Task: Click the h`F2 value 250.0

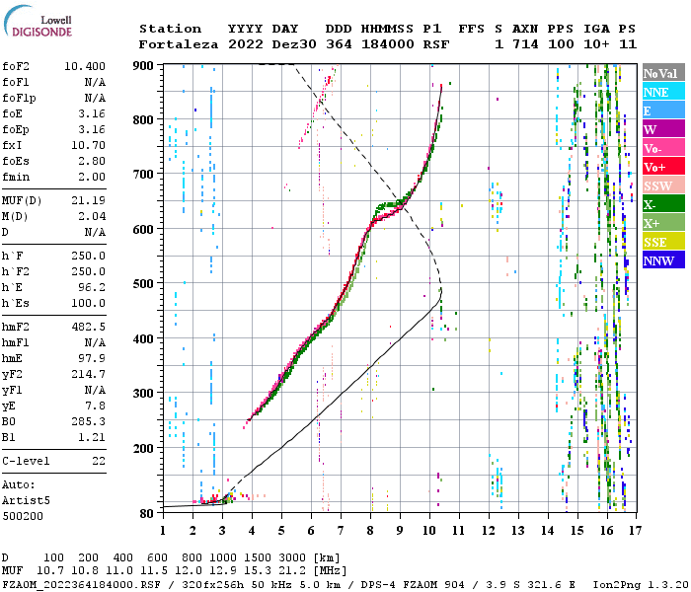Action: click(x=88, y=271)
